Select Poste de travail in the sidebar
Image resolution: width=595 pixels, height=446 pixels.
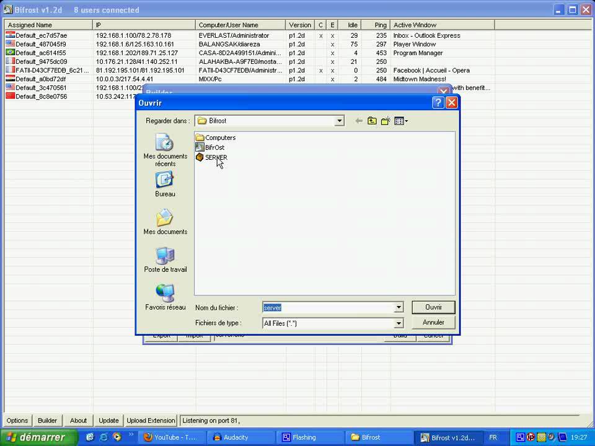coord(165,260)
